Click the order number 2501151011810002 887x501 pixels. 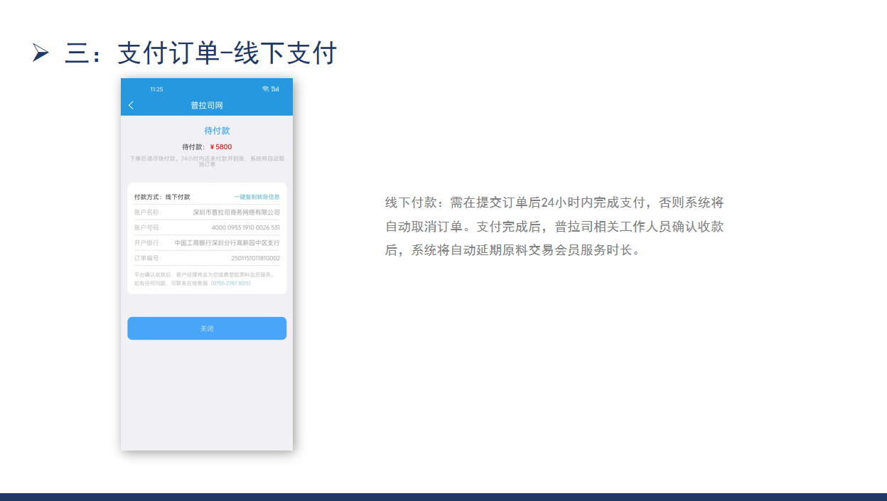256,258
